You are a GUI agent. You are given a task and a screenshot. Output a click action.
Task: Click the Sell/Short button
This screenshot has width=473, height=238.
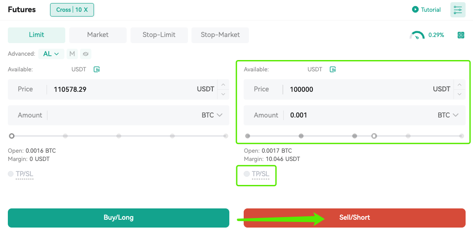coord(355,218)
